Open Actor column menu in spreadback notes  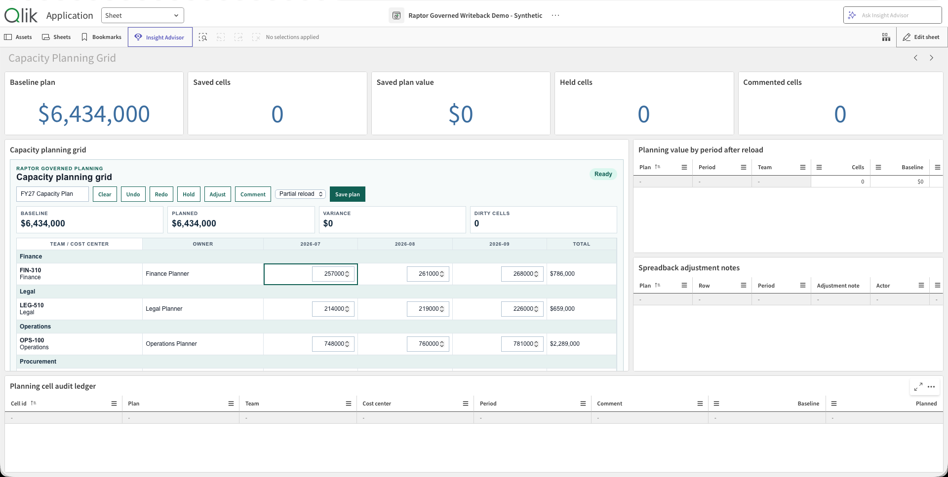(921, 286)
